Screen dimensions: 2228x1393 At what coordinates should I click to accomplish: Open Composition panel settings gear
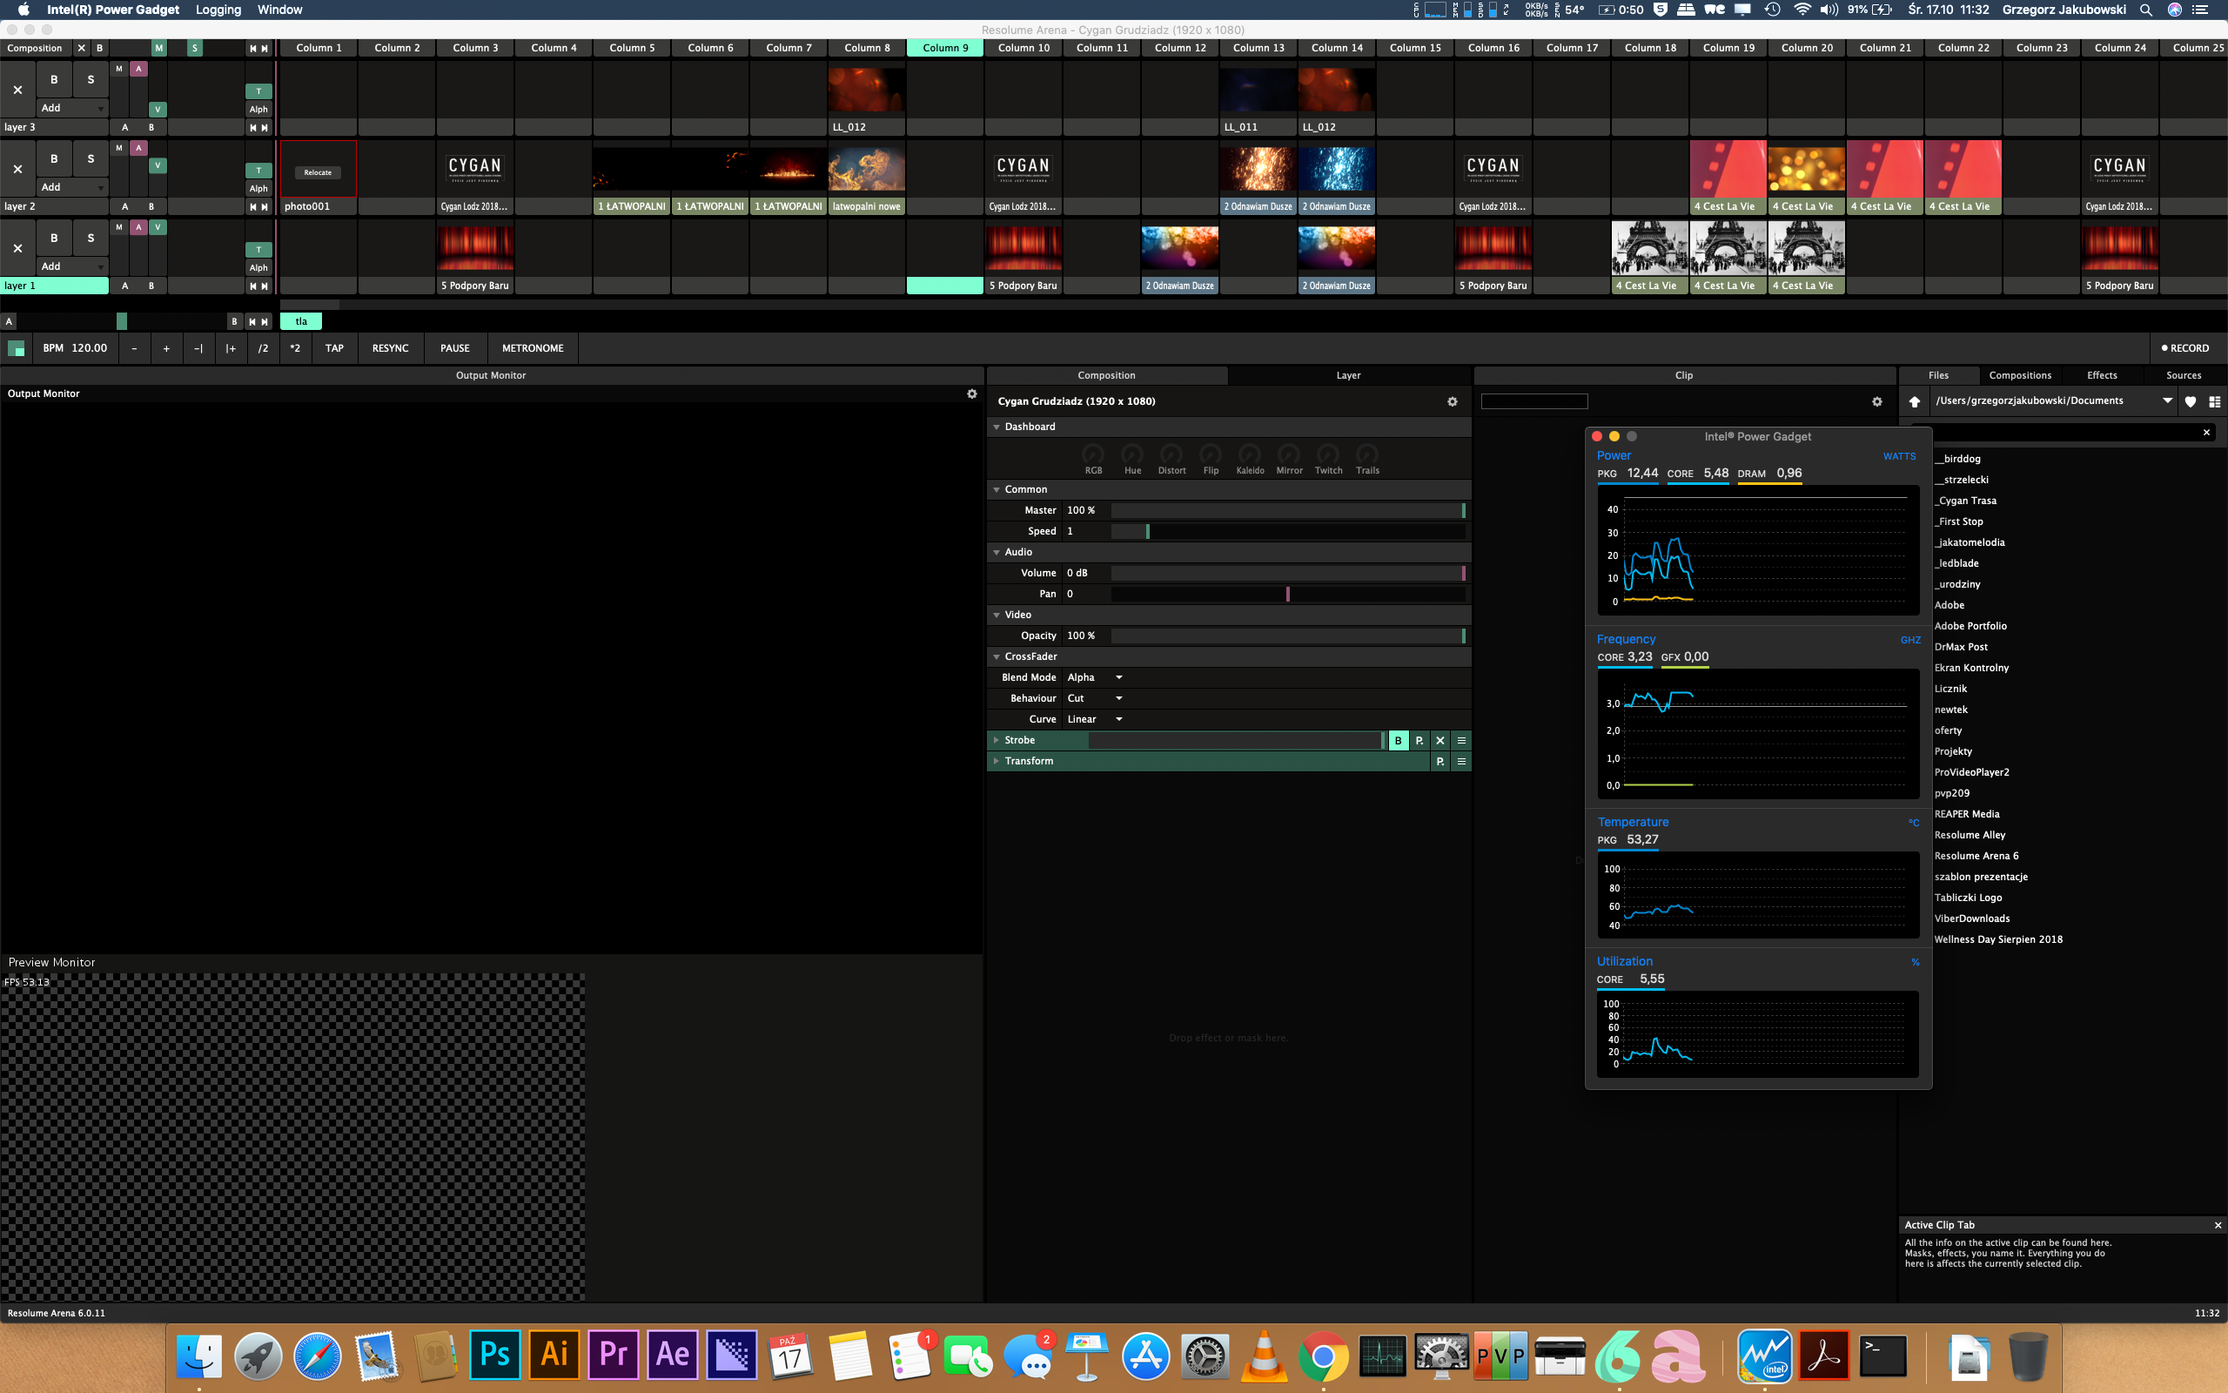pyautogui.click(x=1452, y=401)
